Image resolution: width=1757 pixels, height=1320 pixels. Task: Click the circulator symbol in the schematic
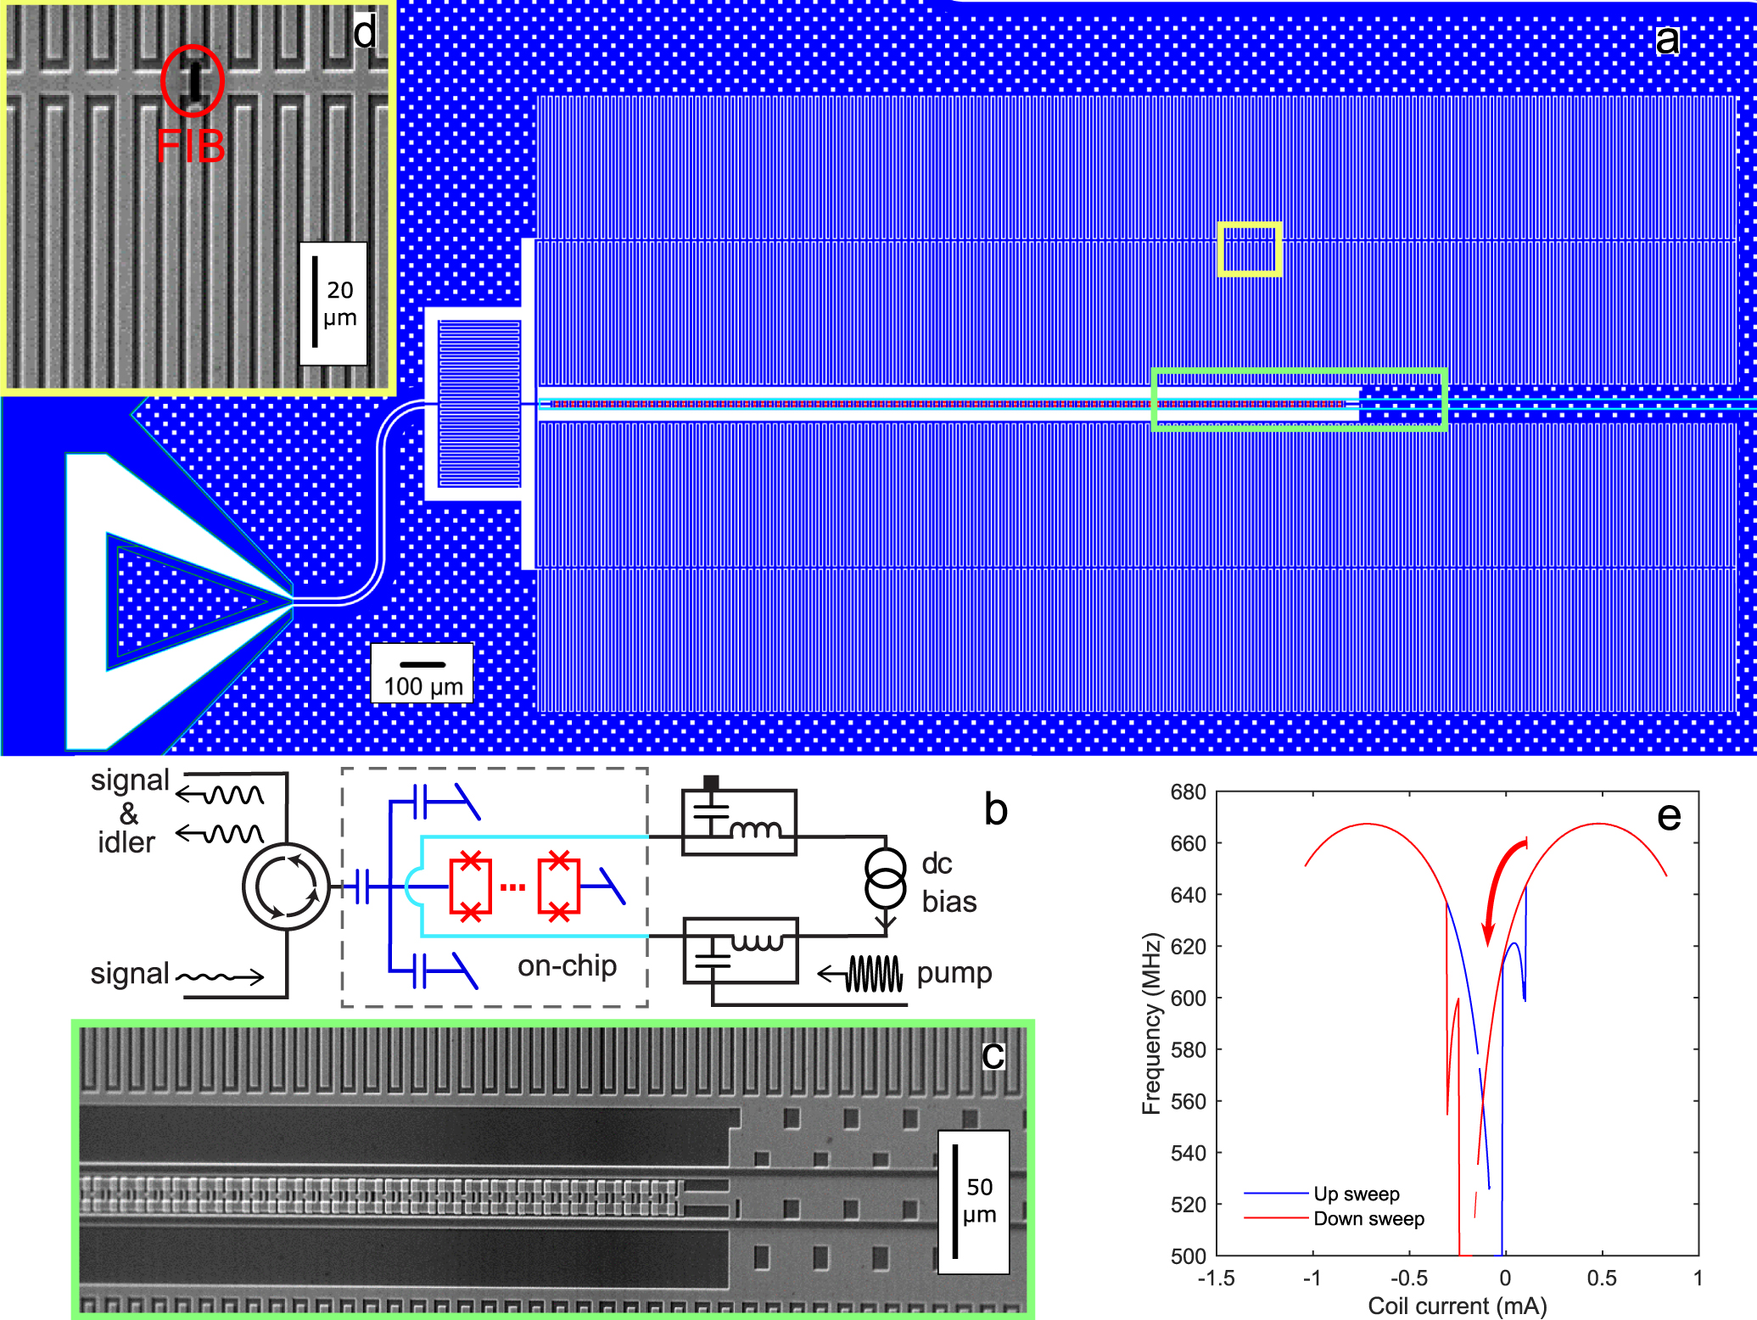(287, 887)
